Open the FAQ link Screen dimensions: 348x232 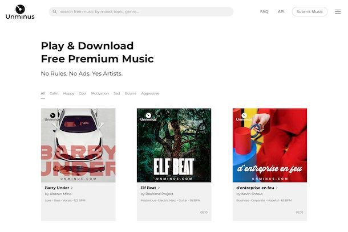(x=264, y=11)
